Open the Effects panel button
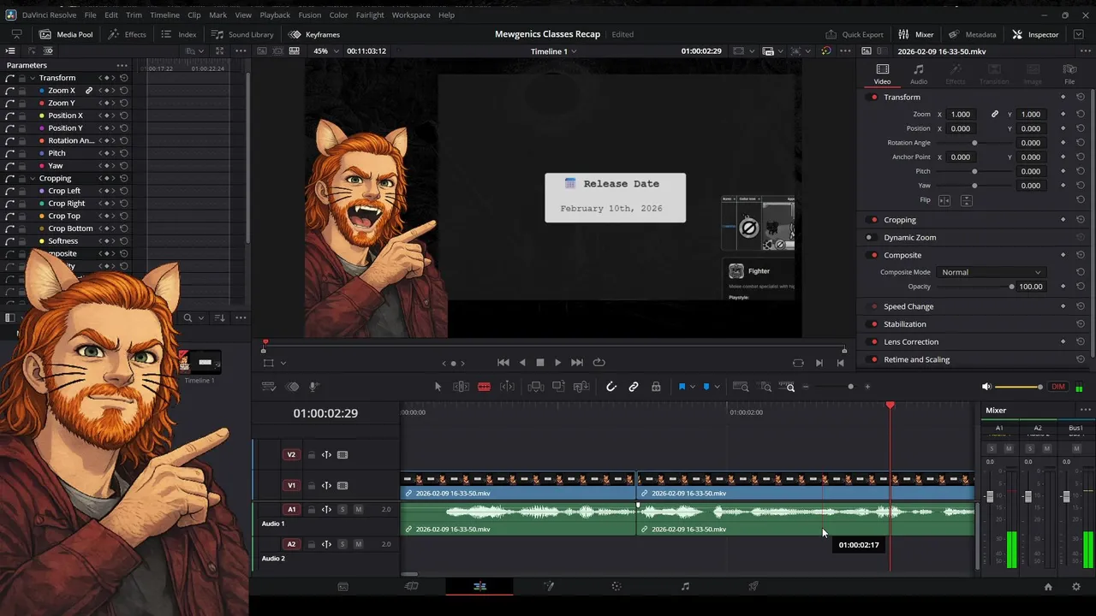Image resolution: width=1096 pixels, height=616 pixels. pyautogui.click(x=128, y=34)
